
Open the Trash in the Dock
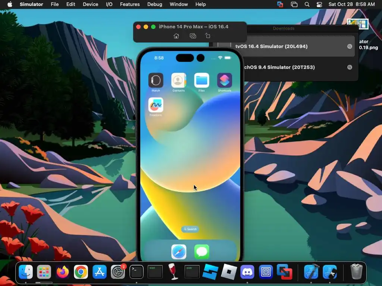point(356,271)
